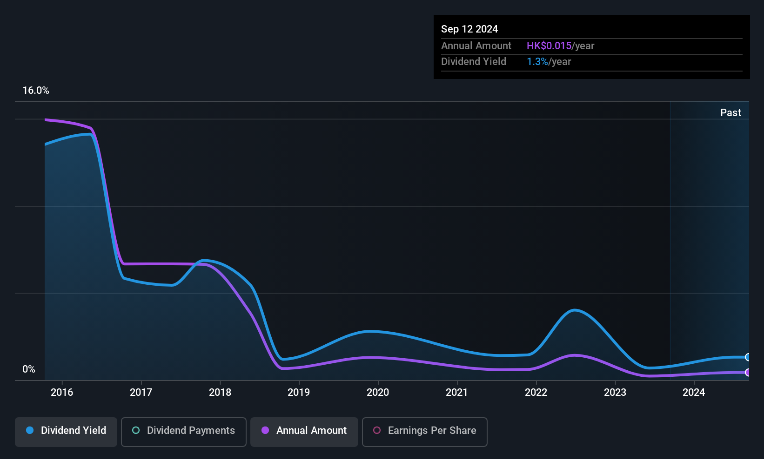The image size is (764, 459).
Task: Click the 2024 x-axis label
Action: click(694, 392)
